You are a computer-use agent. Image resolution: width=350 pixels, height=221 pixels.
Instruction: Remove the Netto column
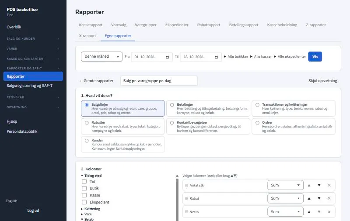click(x=329, y=212)
